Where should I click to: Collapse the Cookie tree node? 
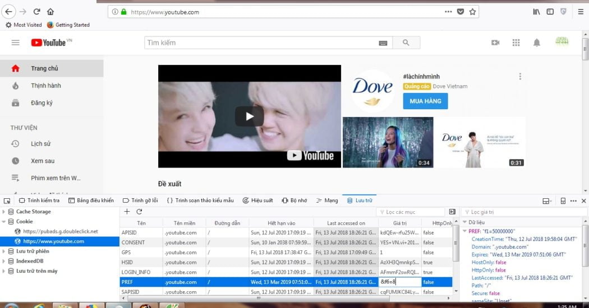[4, 222]
